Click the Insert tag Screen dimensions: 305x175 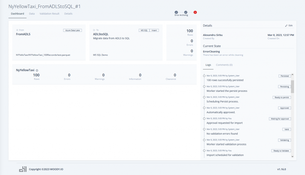[154, 30]
